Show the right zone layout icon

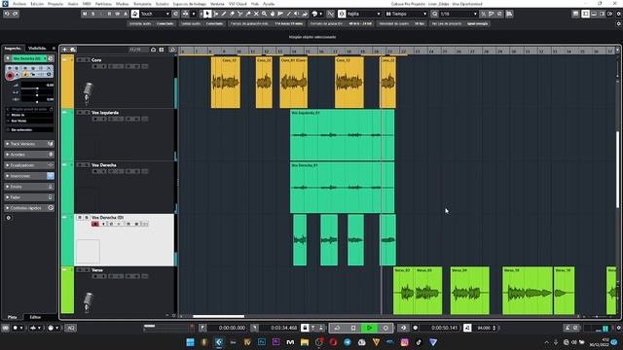pos(602,14)
